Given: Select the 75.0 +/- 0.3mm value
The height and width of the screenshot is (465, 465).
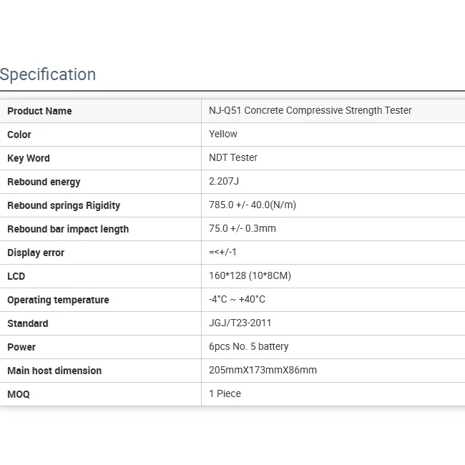Looking at the screenshot, I should point(243,228).
